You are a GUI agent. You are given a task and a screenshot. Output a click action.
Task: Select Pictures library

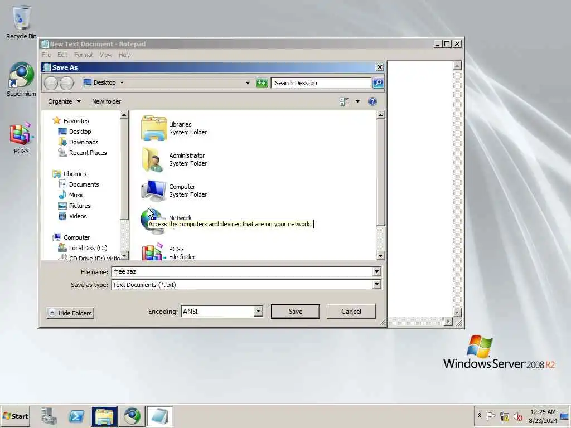point(79,206)
